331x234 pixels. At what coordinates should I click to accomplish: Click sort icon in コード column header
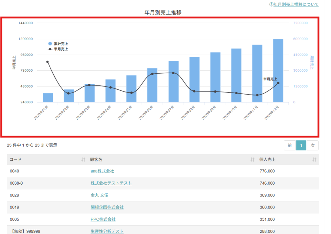[x=83, y=159]
